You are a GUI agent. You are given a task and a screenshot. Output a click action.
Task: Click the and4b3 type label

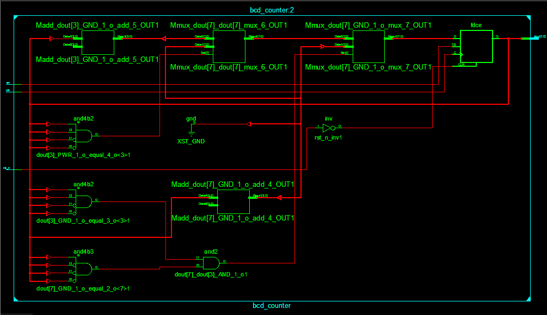(83, 251)
